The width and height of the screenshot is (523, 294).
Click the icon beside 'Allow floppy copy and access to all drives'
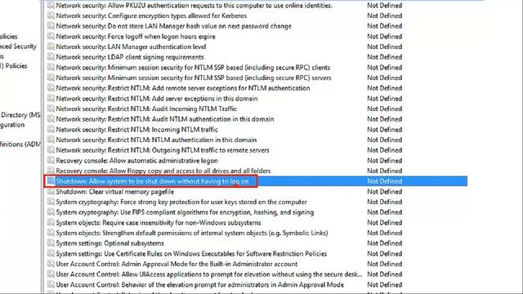tap(51, 171)
